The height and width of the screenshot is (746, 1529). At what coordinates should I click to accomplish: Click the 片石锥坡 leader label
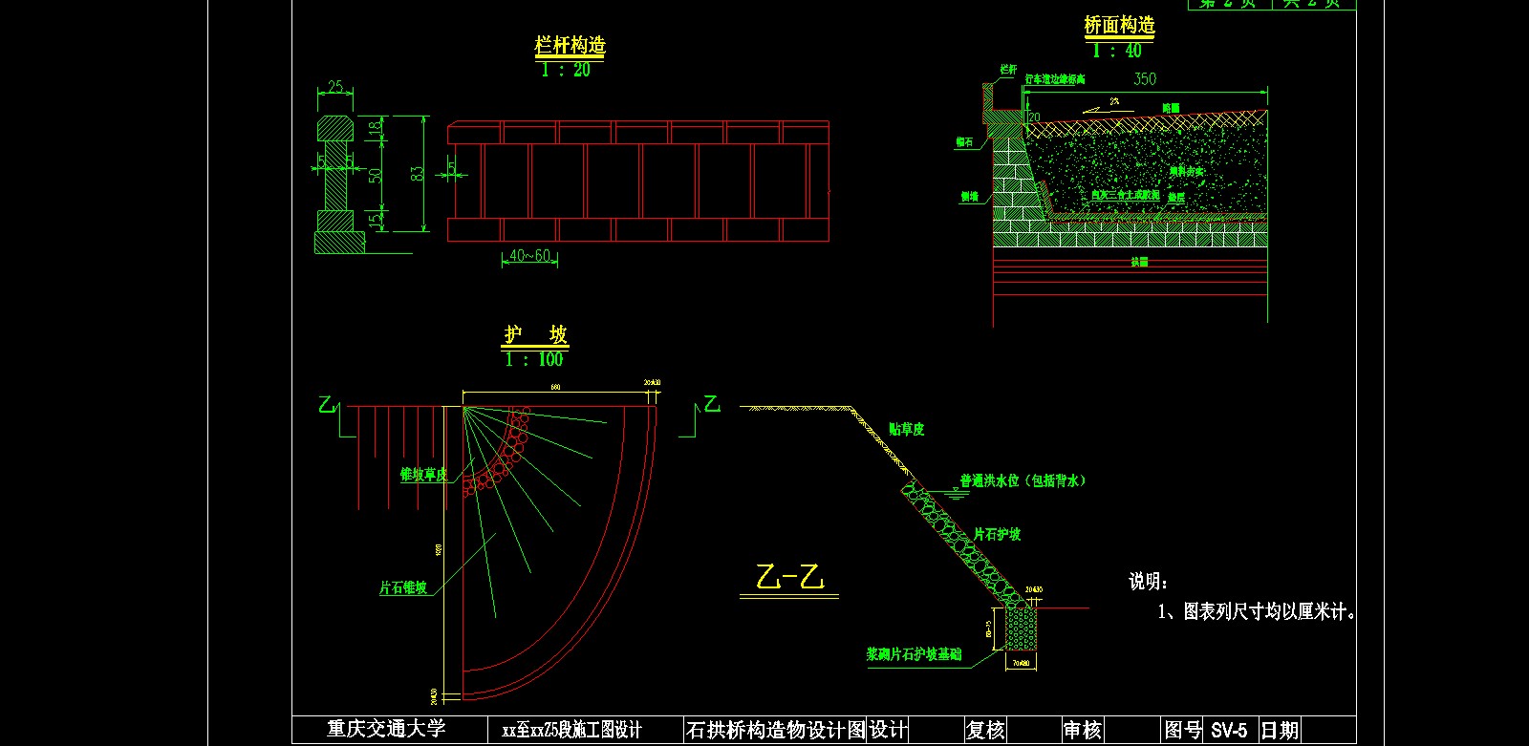(x=403, y=587)
